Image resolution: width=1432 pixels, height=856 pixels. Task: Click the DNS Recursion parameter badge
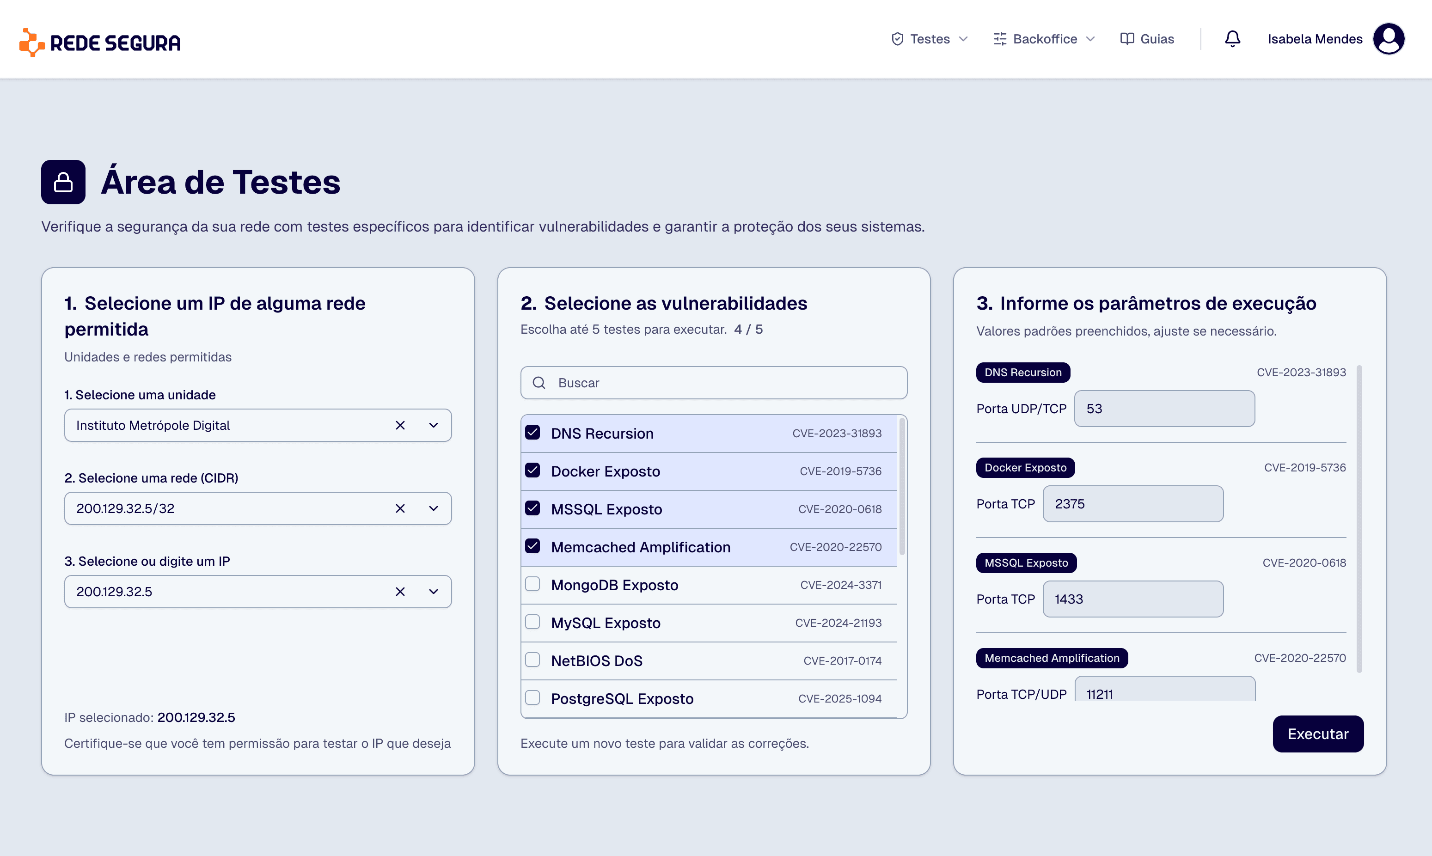click(1023, 373)
